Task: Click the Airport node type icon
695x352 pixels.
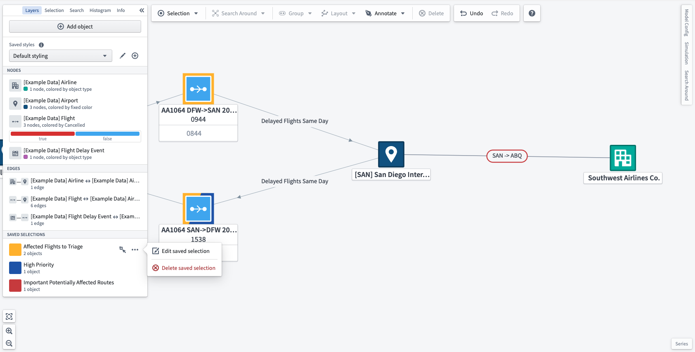Action: point(15,104)
